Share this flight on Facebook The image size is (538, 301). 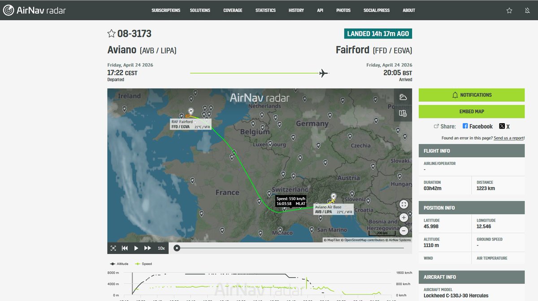point(477,127)
